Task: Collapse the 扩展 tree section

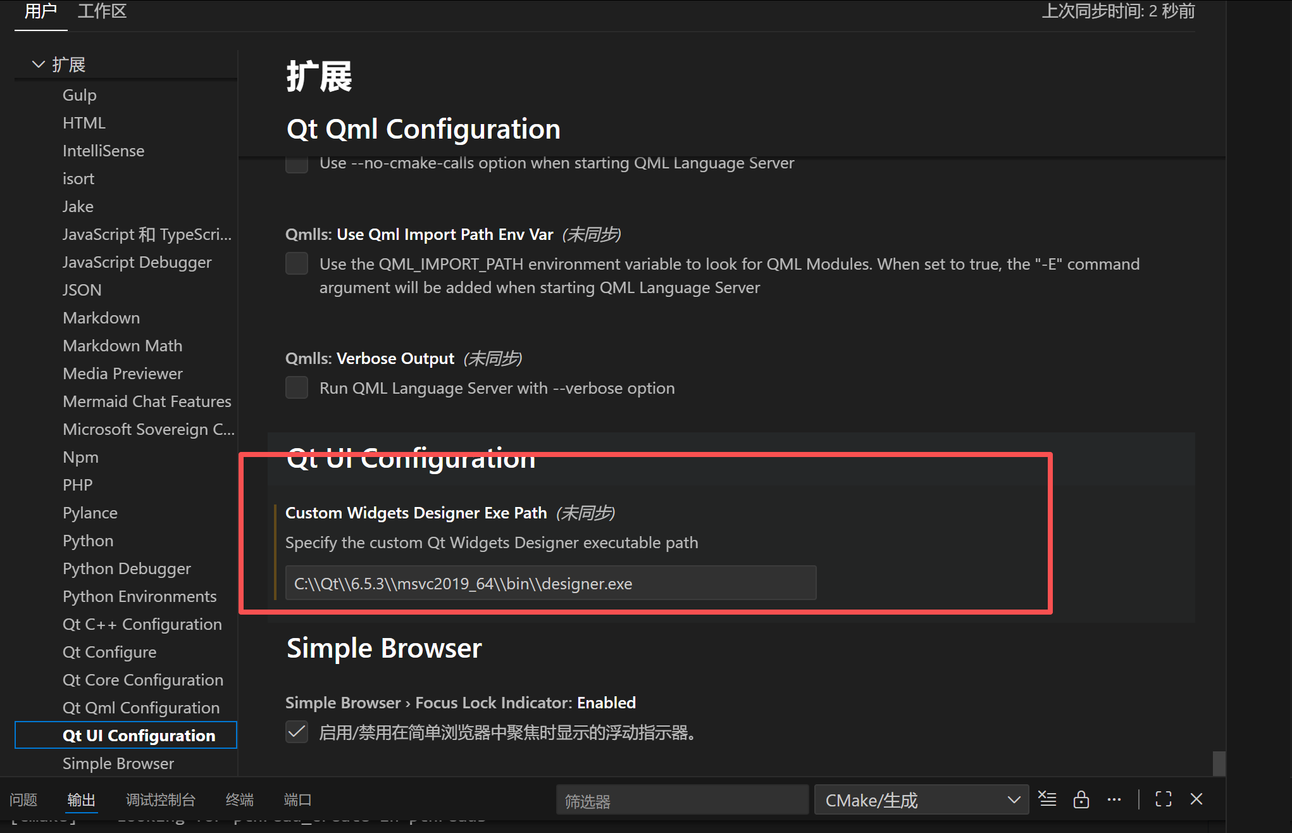Action: click(x=39, y=64)
